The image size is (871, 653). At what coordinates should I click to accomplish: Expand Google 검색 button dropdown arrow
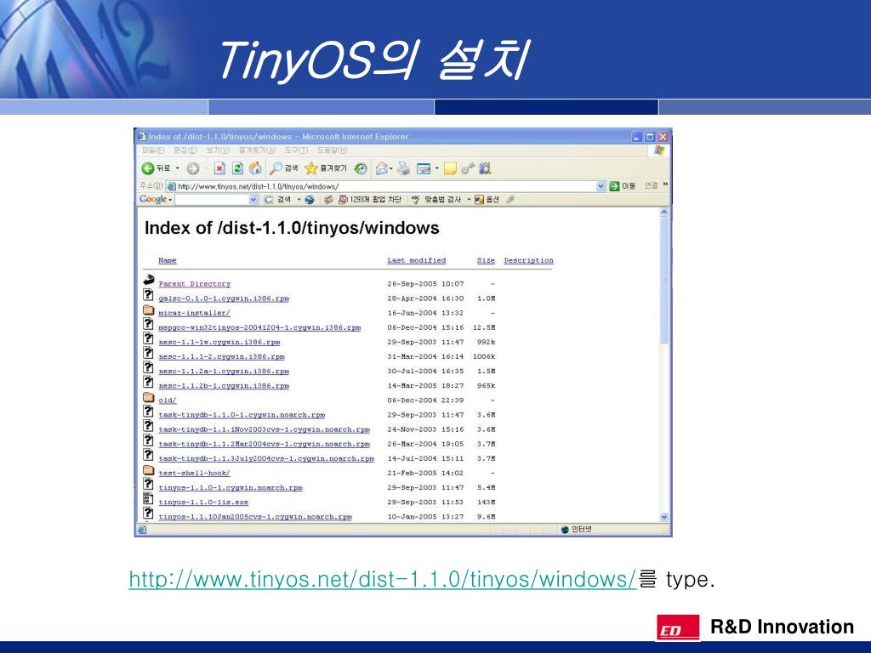coord(299,200)
